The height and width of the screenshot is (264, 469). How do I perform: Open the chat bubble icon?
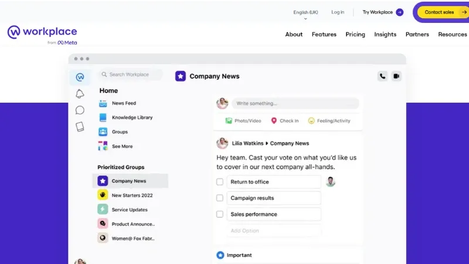pyautogui.click(x=80, y=110)
